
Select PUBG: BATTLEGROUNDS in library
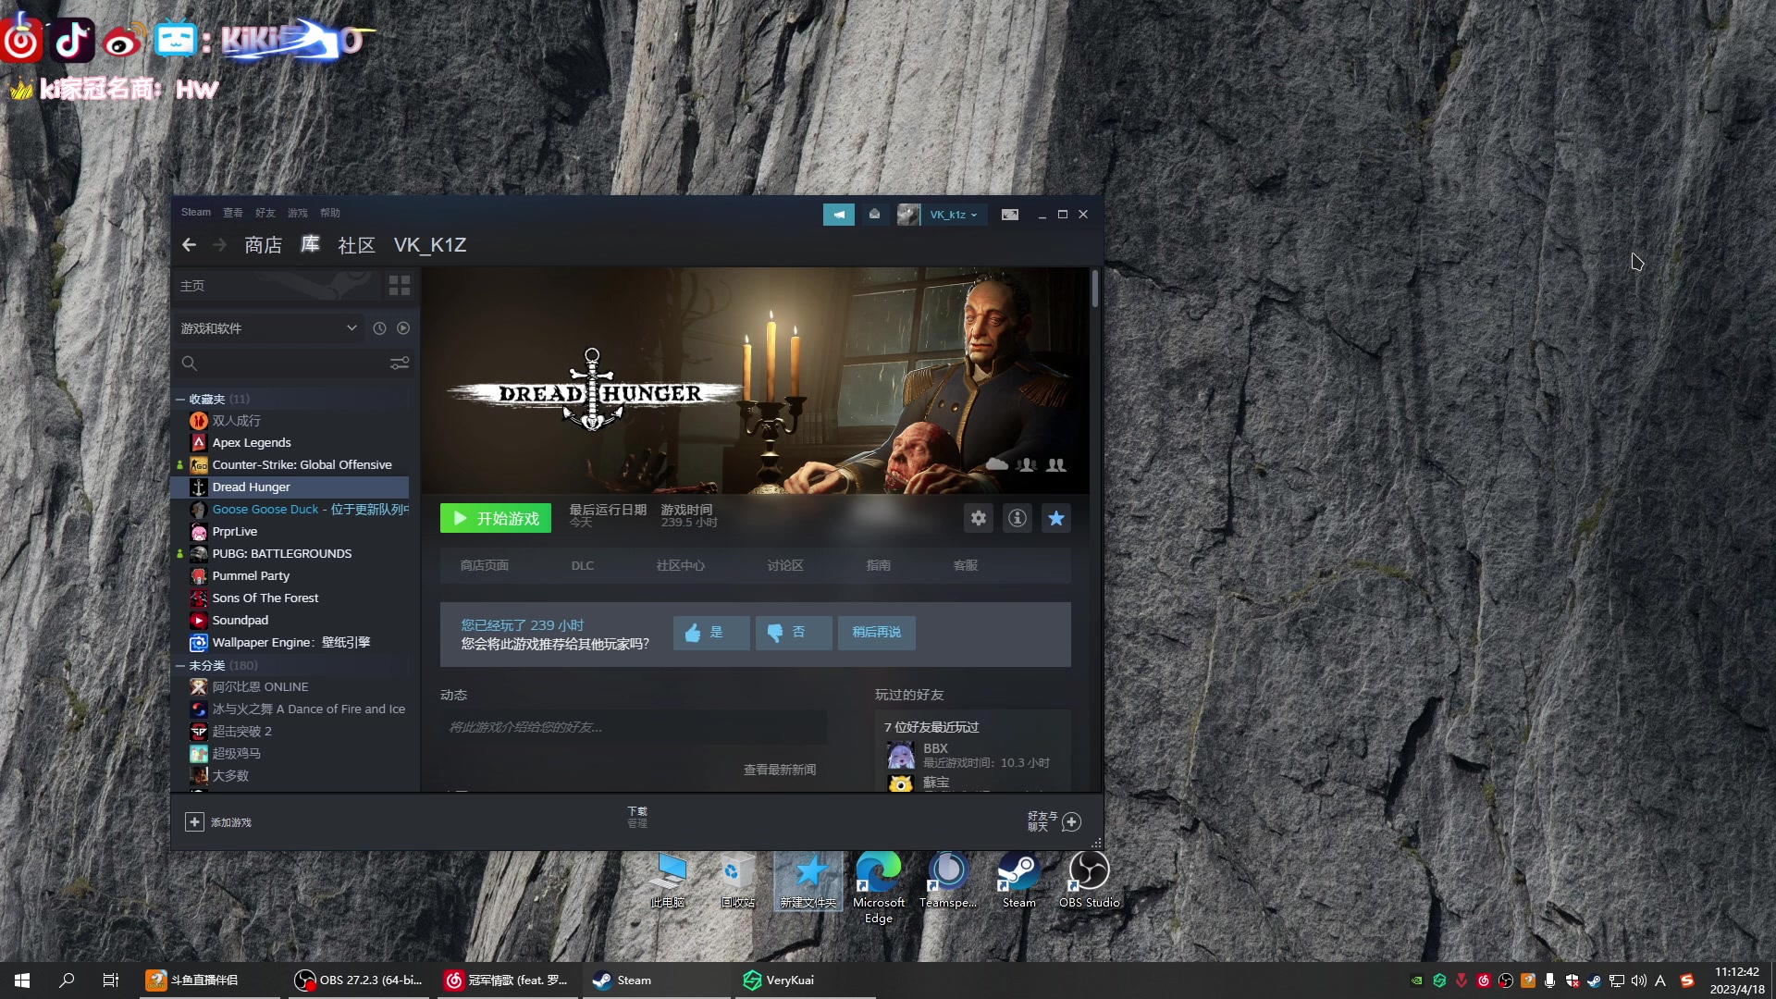(282, 554)
